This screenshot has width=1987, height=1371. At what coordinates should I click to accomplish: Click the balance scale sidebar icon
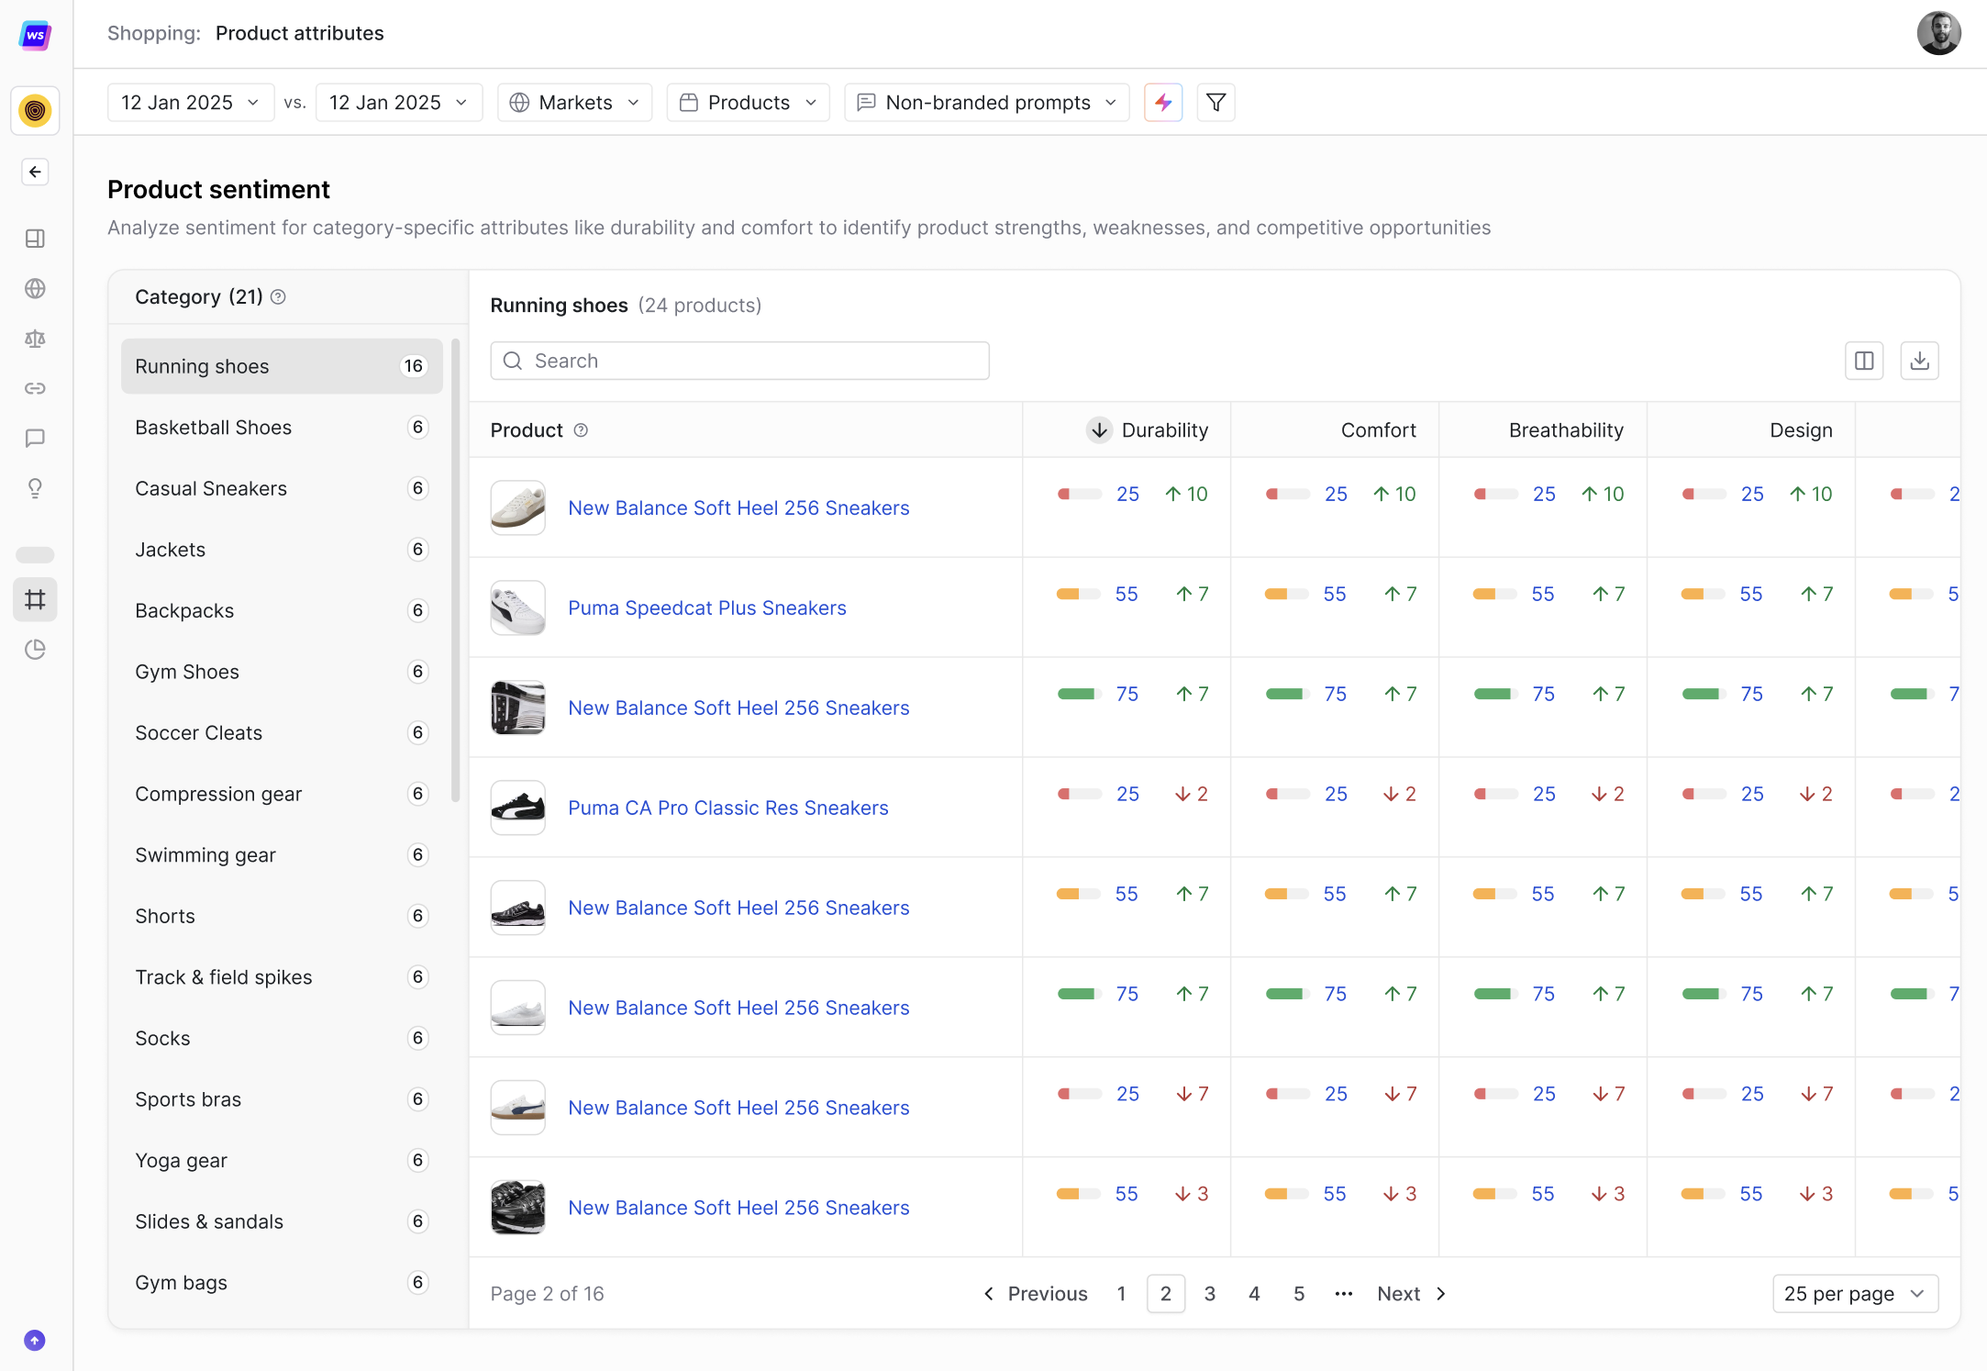(35, 339)
